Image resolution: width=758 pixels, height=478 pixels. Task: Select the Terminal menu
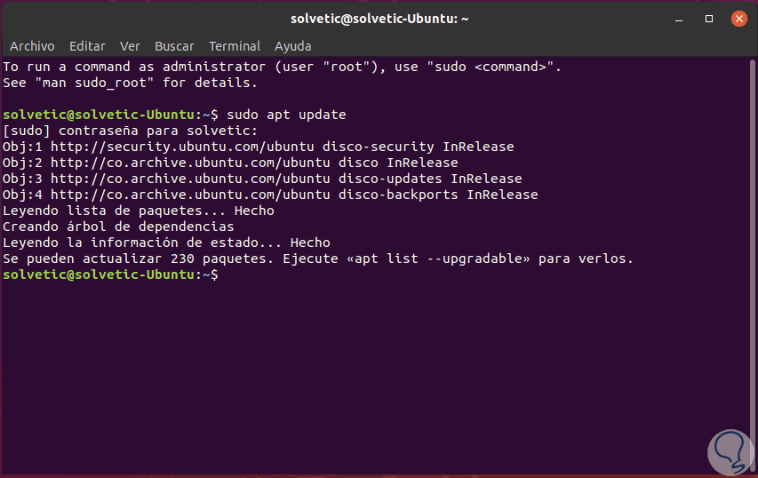point(235,46)
